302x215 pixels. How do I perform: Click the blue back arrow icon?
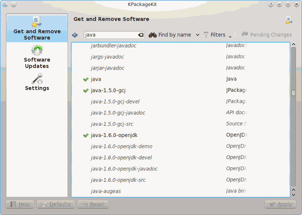75,35
